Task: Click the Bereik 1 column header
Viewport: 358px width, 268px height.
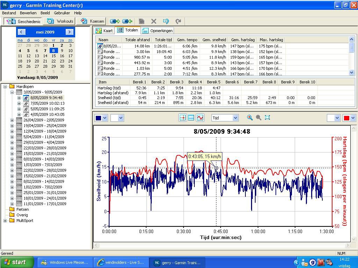Action: point(139,82)
